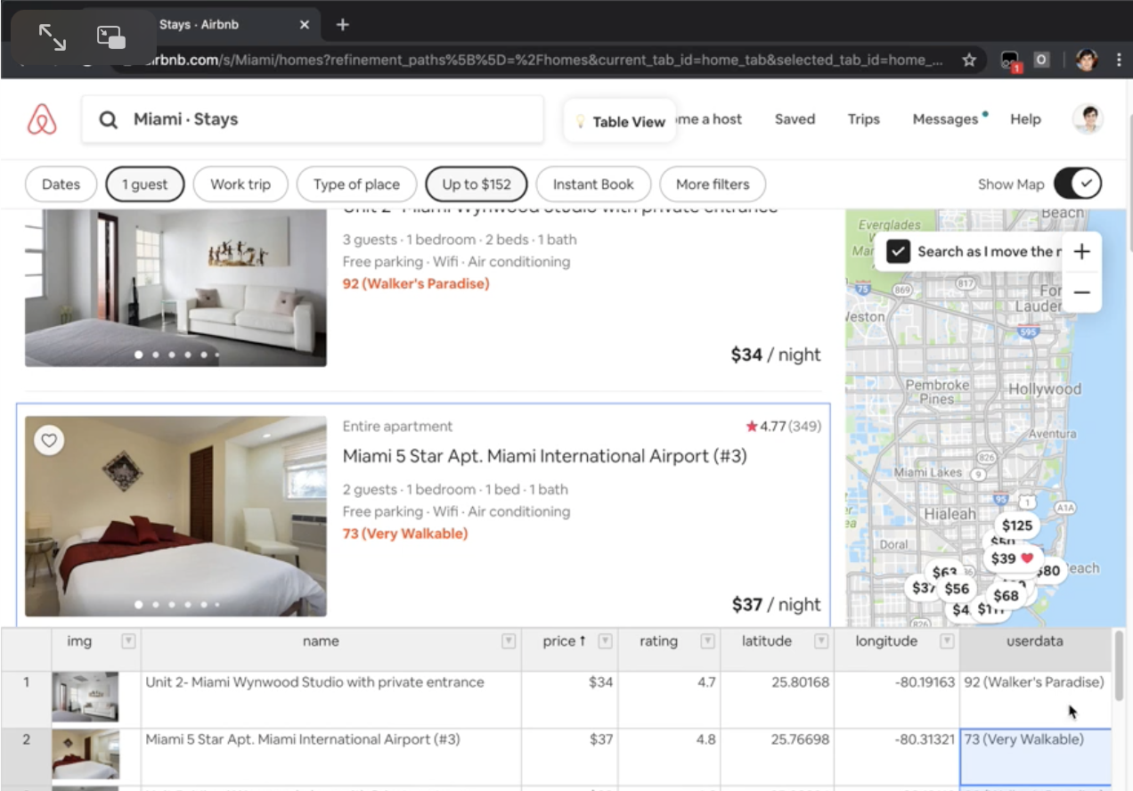Viewport: 1133px width, 791px height.
Task: Select the 25.80168 latitude cell
Action: pos(777,700)
